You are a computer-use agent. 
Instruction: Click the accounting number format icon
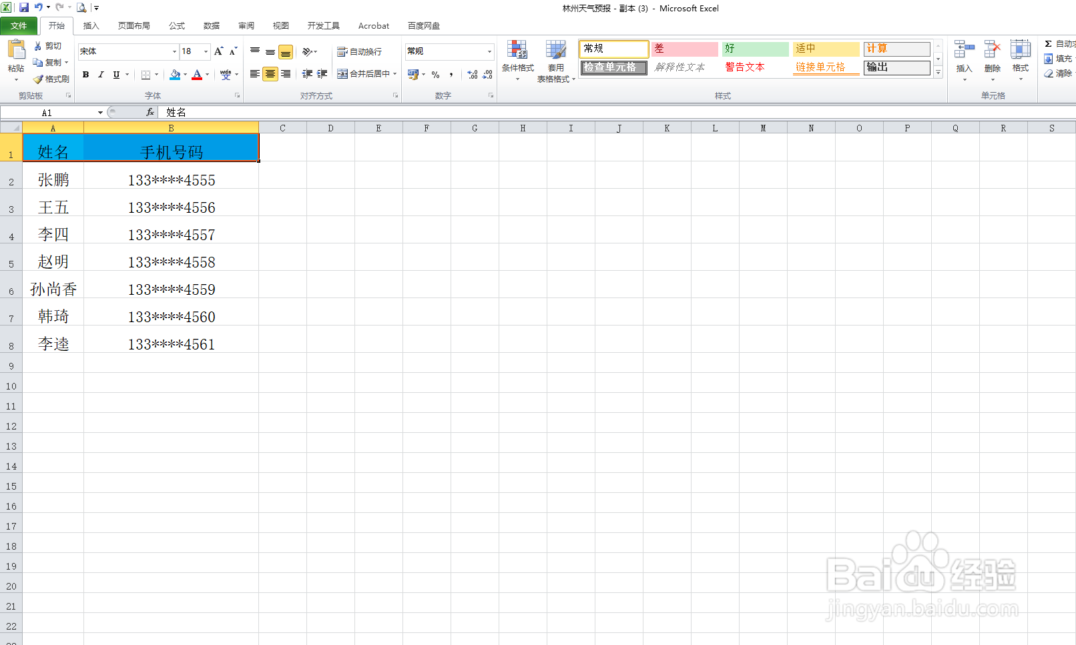pos(413,74)
